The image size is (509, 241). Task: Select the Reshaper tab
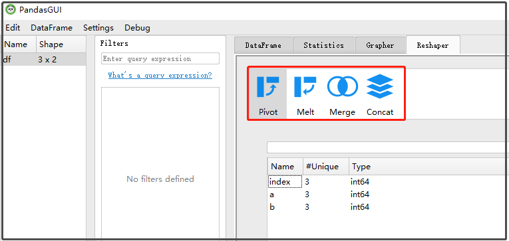pos(432,45)
